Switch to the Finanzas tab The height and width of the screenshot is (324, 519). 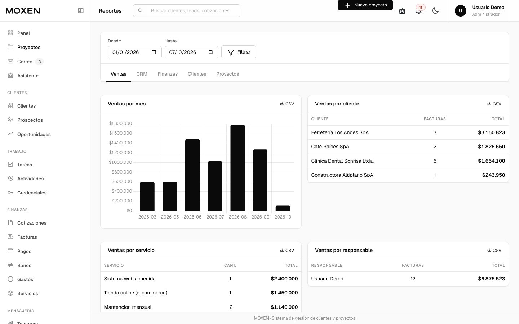(168, 74)
